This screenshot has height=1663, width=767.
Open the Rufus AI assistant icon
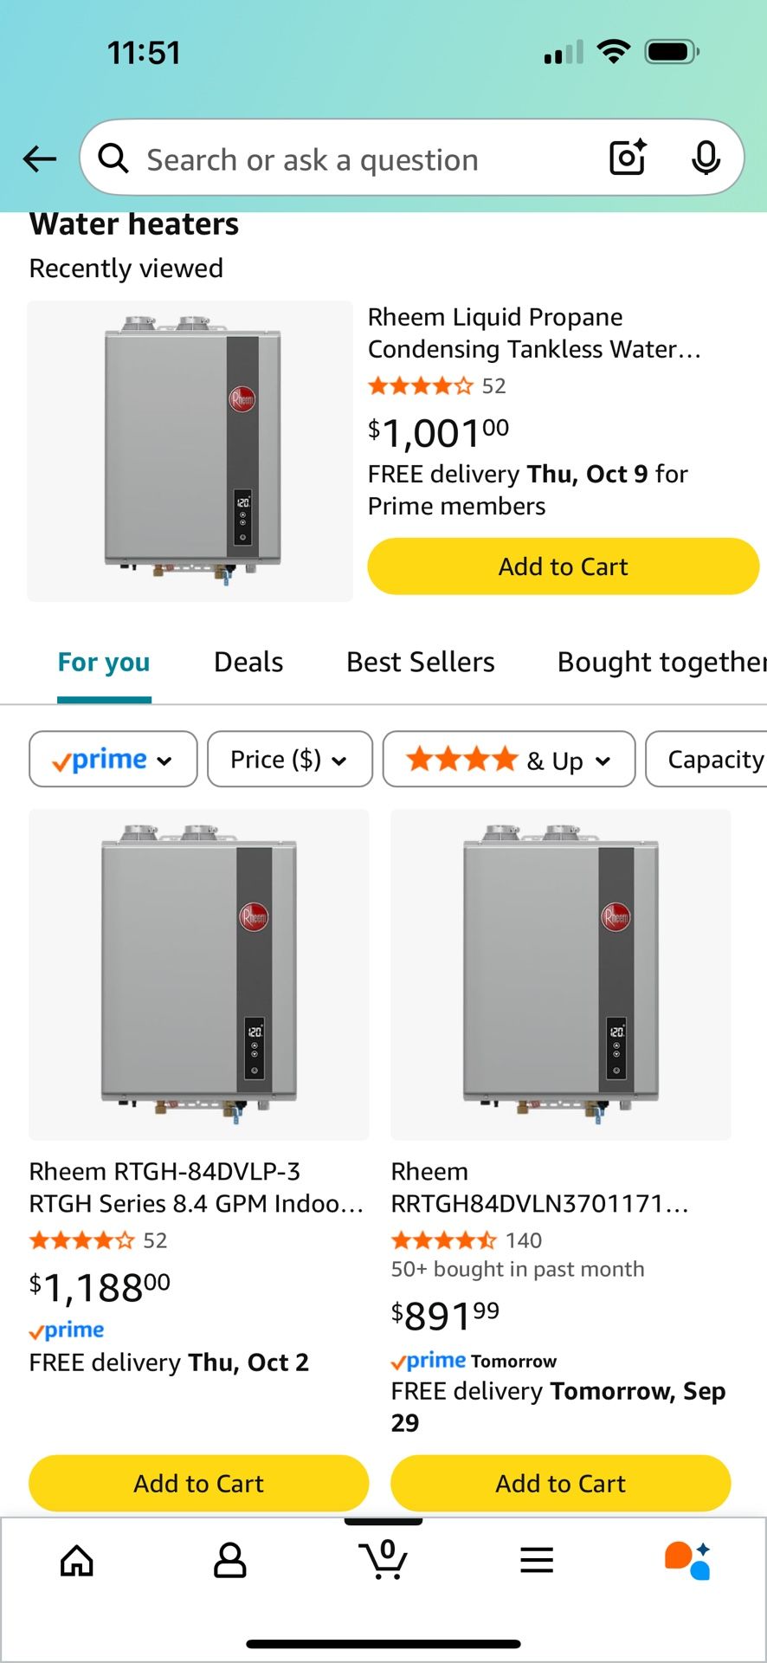[688, 1561]
